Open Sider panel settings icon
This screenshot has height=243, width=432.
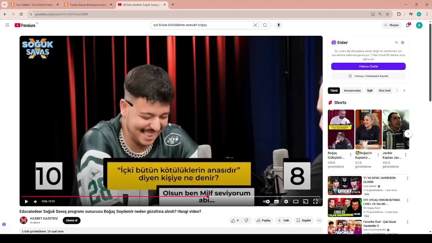pos(403,43)
